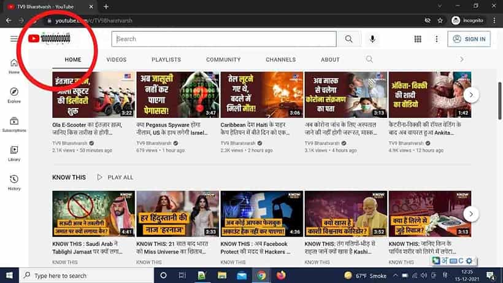Open Facebook Protect Hackers video title
The height and width of the screenshot is (283, 503).
point(255,248)
